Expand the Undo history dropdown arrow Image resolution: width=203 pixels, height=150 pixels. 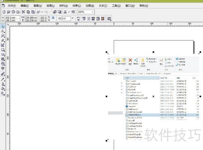tap(42, 12)
